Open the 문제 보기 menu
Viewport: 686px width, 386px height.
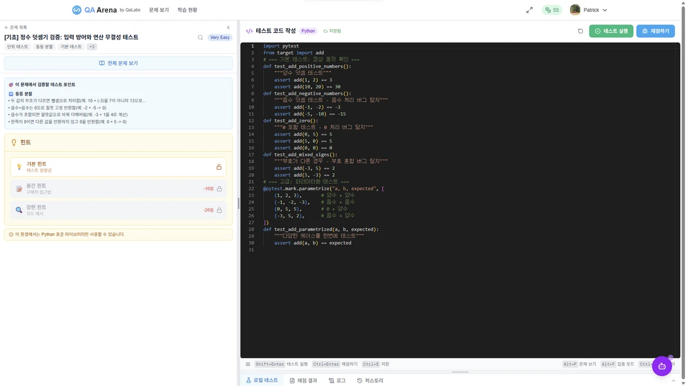point(159,10)
